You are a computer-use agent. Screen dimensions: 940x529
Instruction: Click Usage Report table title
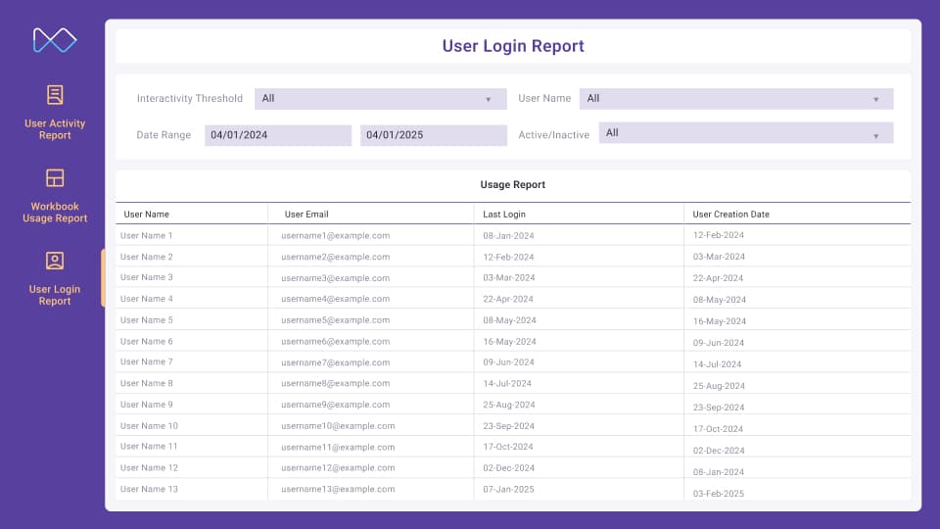pos(512,185)
